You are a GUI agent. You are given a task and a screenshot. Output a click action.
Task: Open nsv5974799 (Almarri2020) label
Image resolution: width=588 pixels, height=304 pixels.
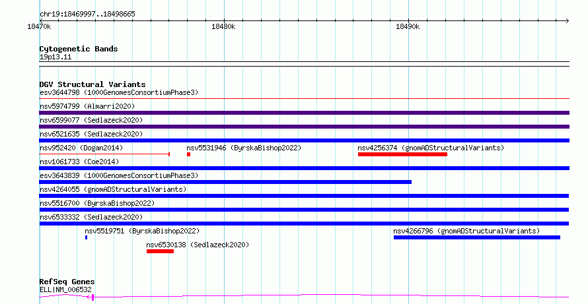pos(87,106)
